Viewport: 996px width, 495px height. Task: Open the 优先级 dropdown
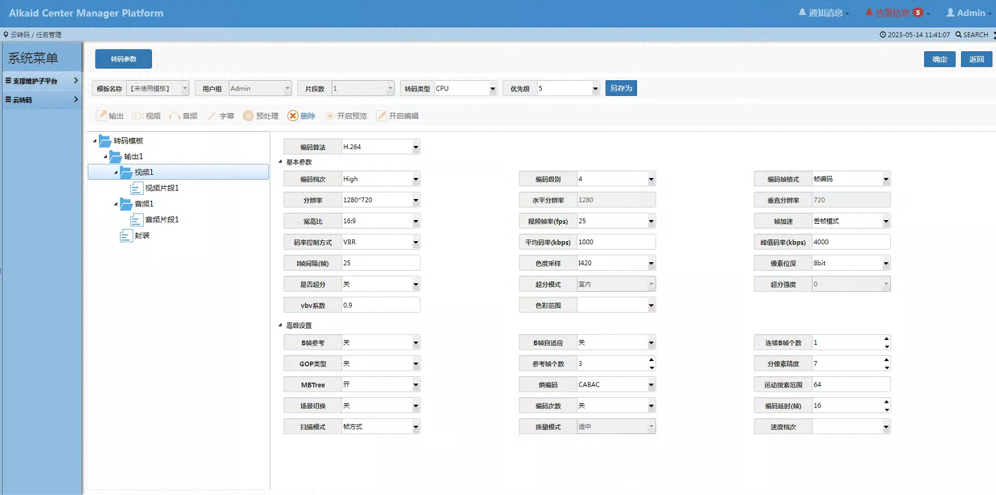595,89
